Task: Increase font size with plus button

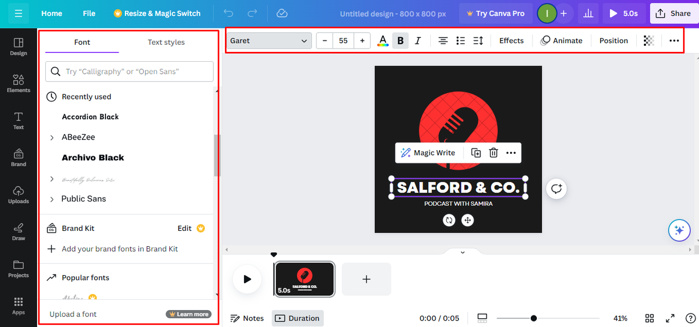Action: [x=362, y=40]
